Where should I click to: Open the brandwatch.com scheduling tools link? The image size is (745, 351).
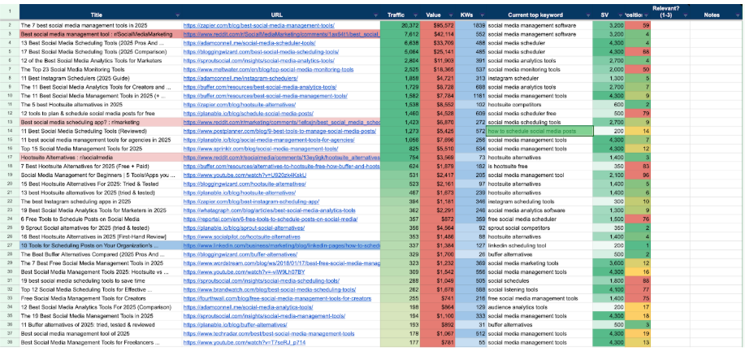click(270, 290)
